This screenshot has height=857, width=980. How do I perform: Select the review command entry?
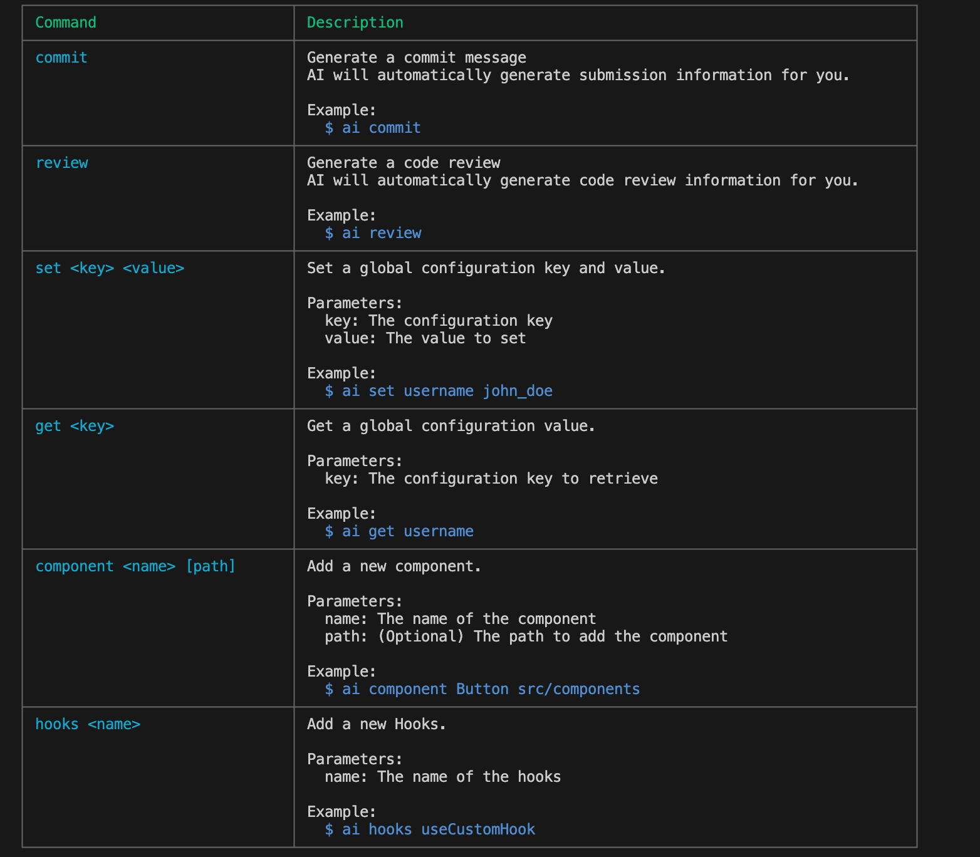tap(62, 162)
